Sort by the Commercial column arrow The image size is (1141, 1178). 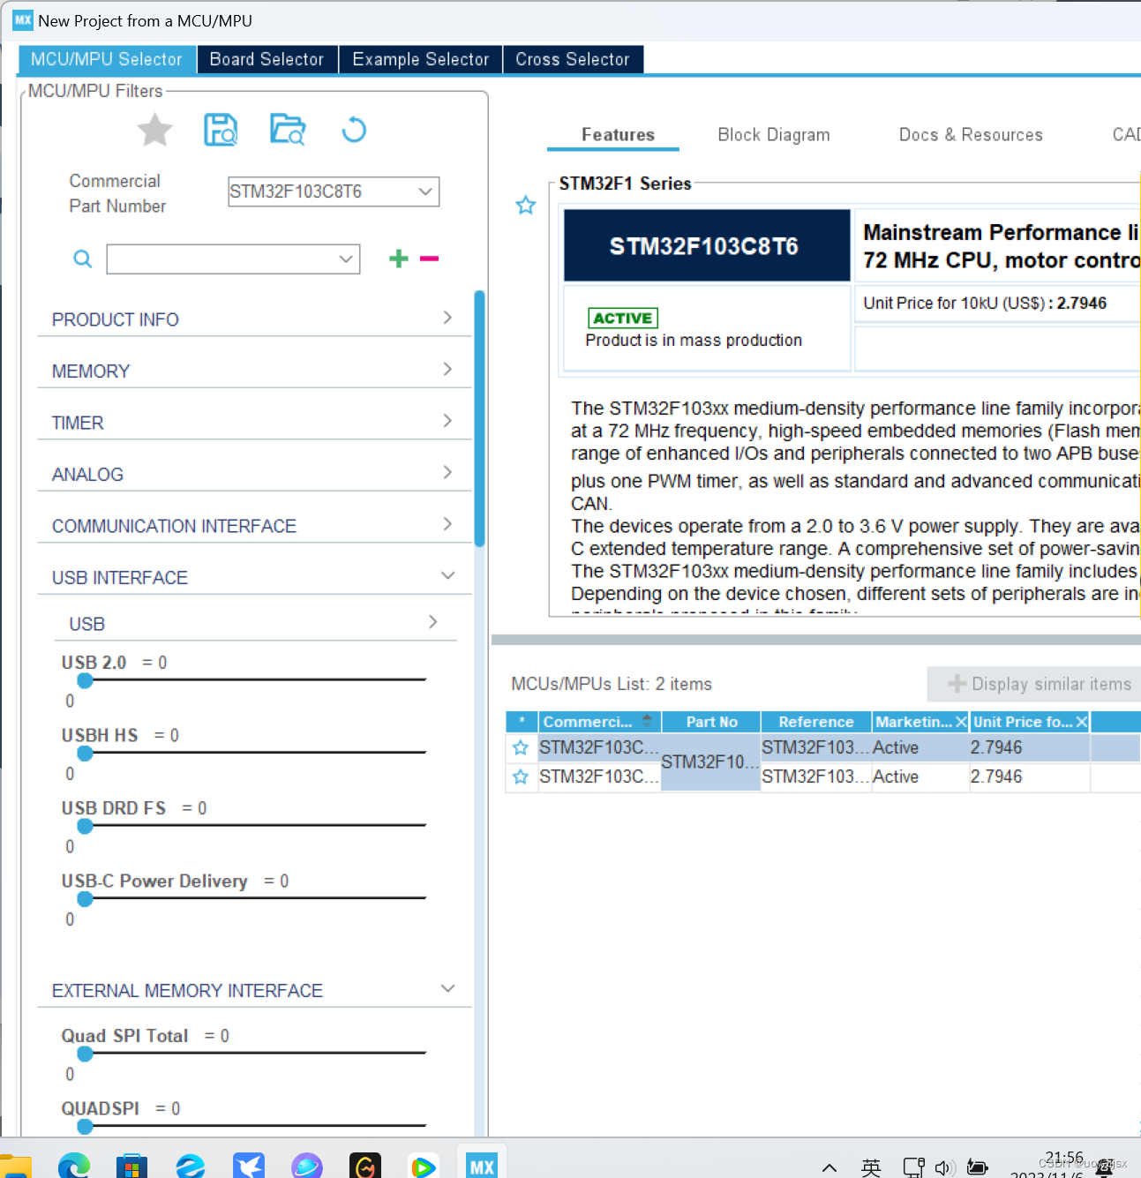tap(647, 719)
